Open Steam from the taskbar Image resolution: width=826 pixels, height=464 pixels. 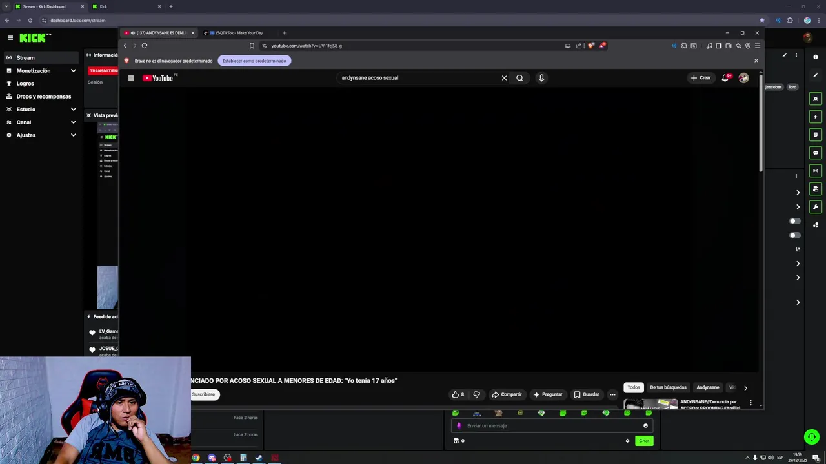(259, 458)
